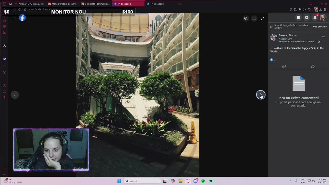Open the browser downloads panel
The width and height of the screenshot is (329, 185).
321,10
